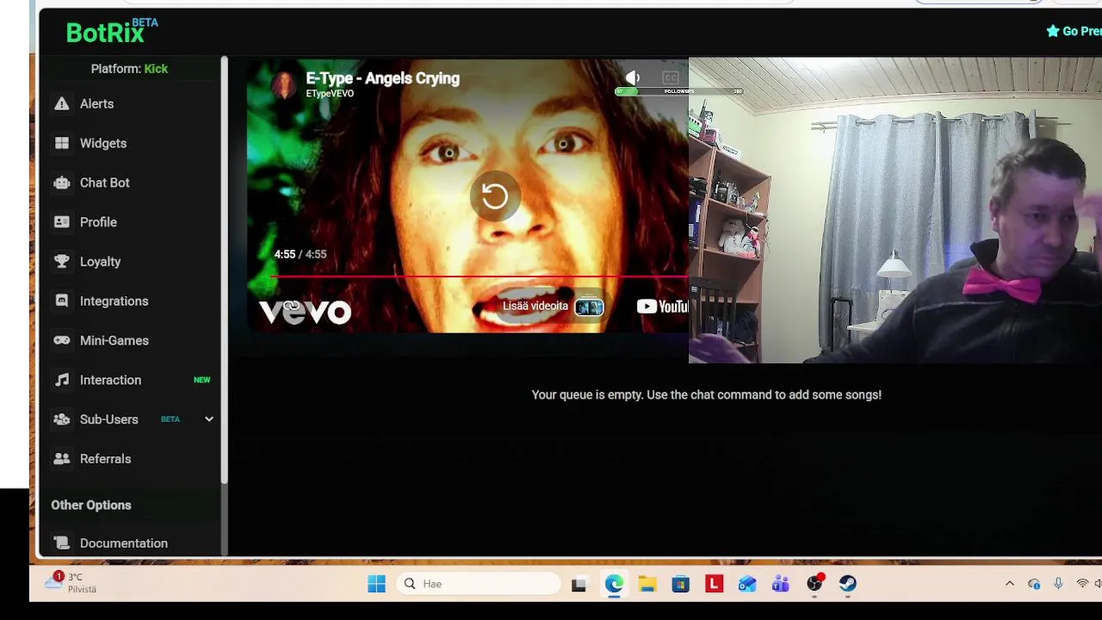Open the Widgets menu item

[x=103, y=143]
